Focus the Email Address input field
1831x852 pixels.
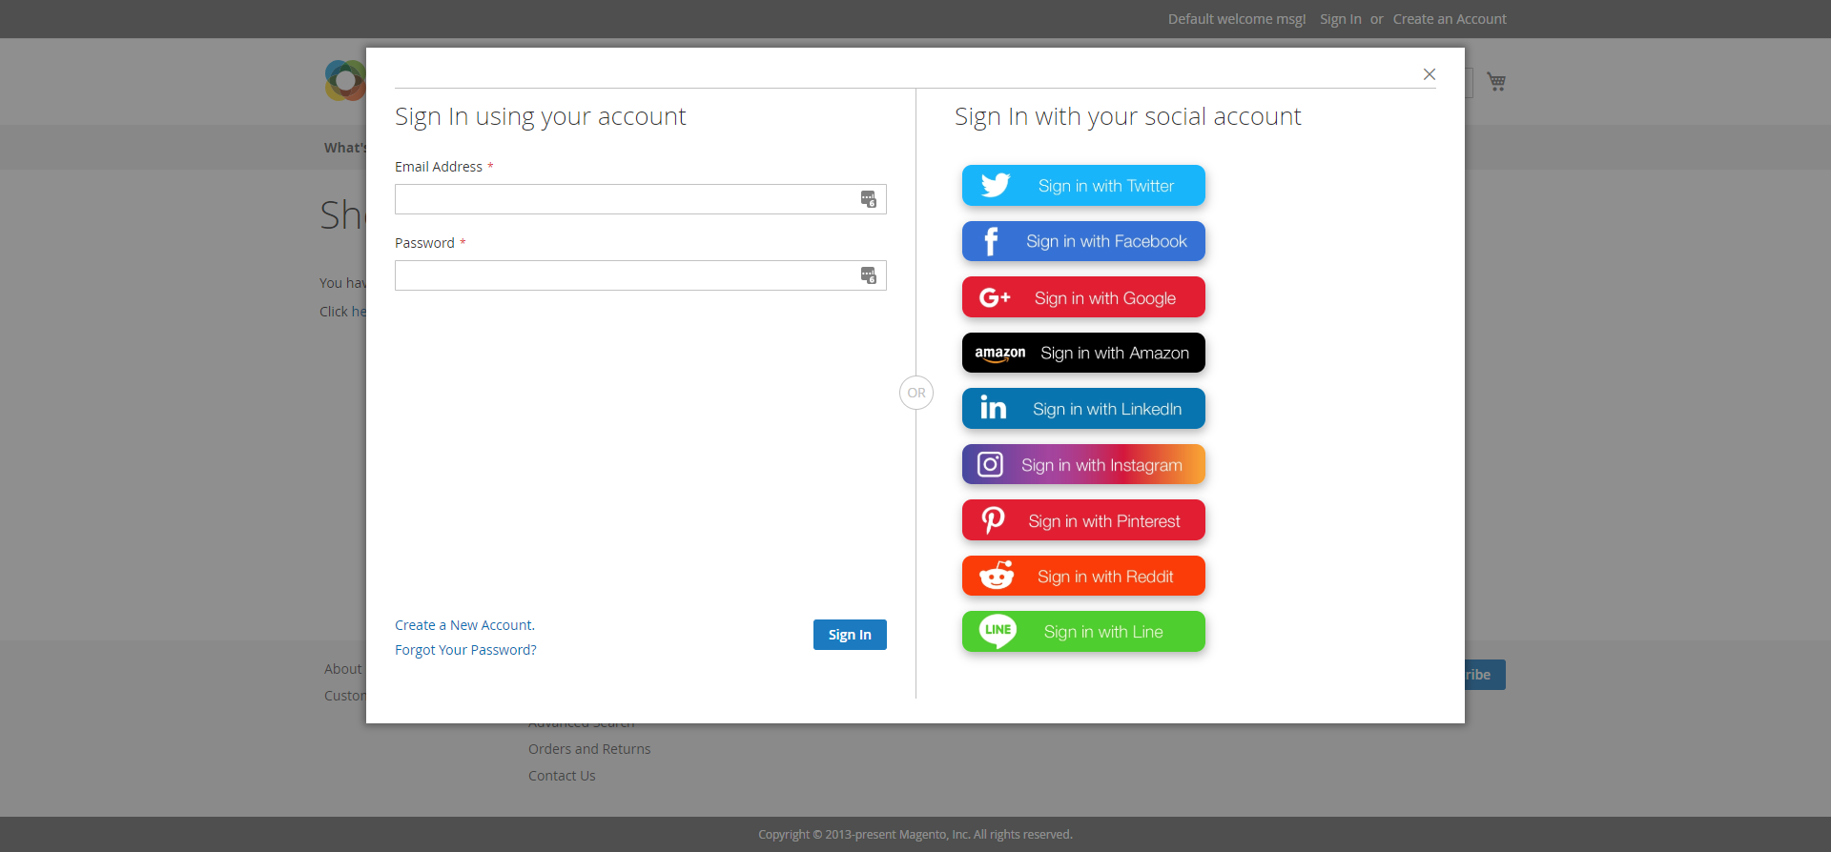click(x=641, y=199)
